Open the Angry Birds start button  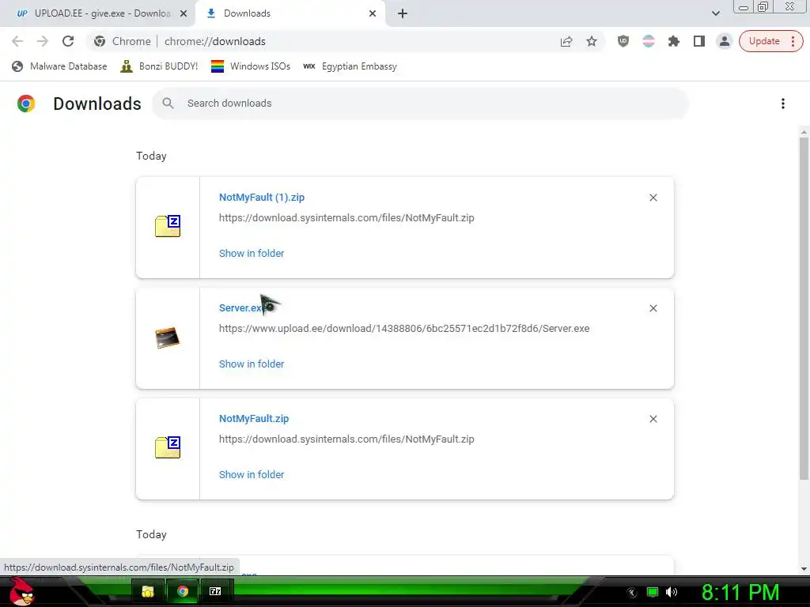[21, 591]
